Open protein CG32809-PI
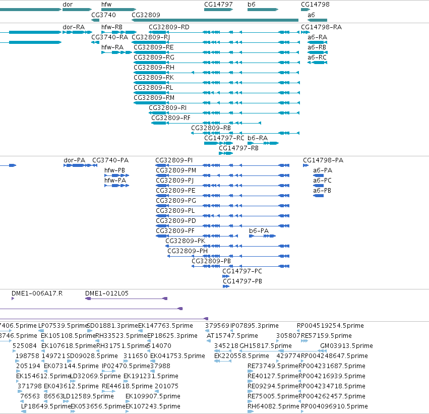The image size is (429, 414). pos(174,160)
